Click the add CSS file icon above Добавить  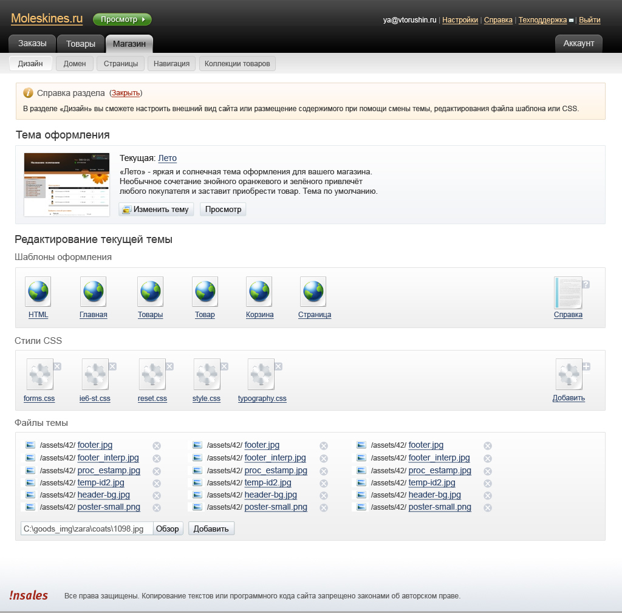[x=569, y=375]
